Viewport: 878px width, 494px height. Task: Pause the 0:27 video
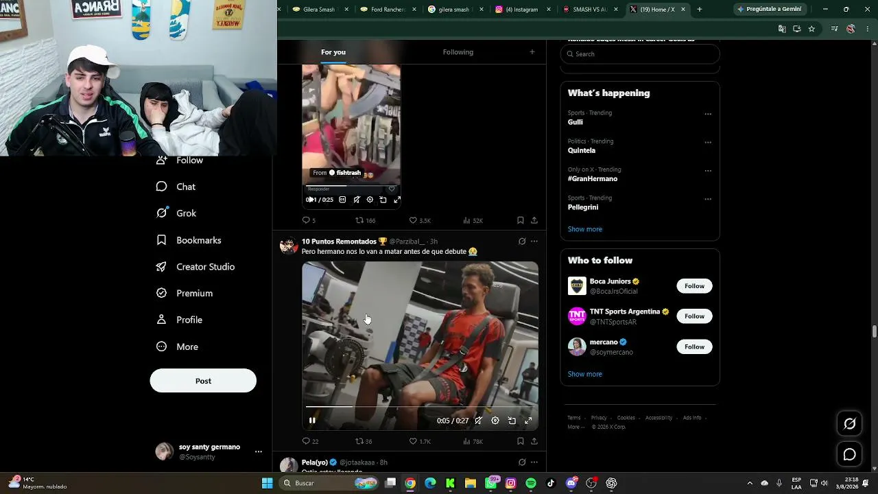pyautogui.click(x=312, y=421)
